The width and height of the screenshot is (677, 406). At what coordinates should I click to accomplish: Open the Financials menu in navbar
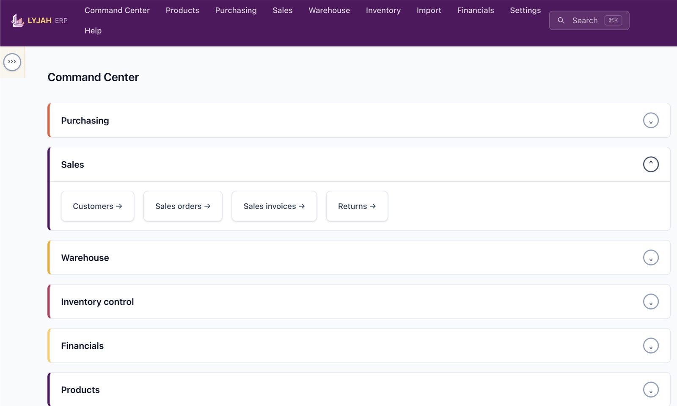(x=476, y=10)
